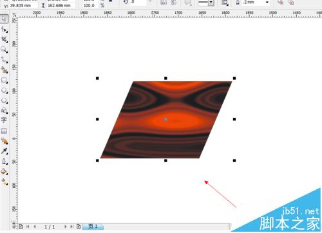
Task: Select the Table tool
Action: pyautogui.click(x=4, y=131)
